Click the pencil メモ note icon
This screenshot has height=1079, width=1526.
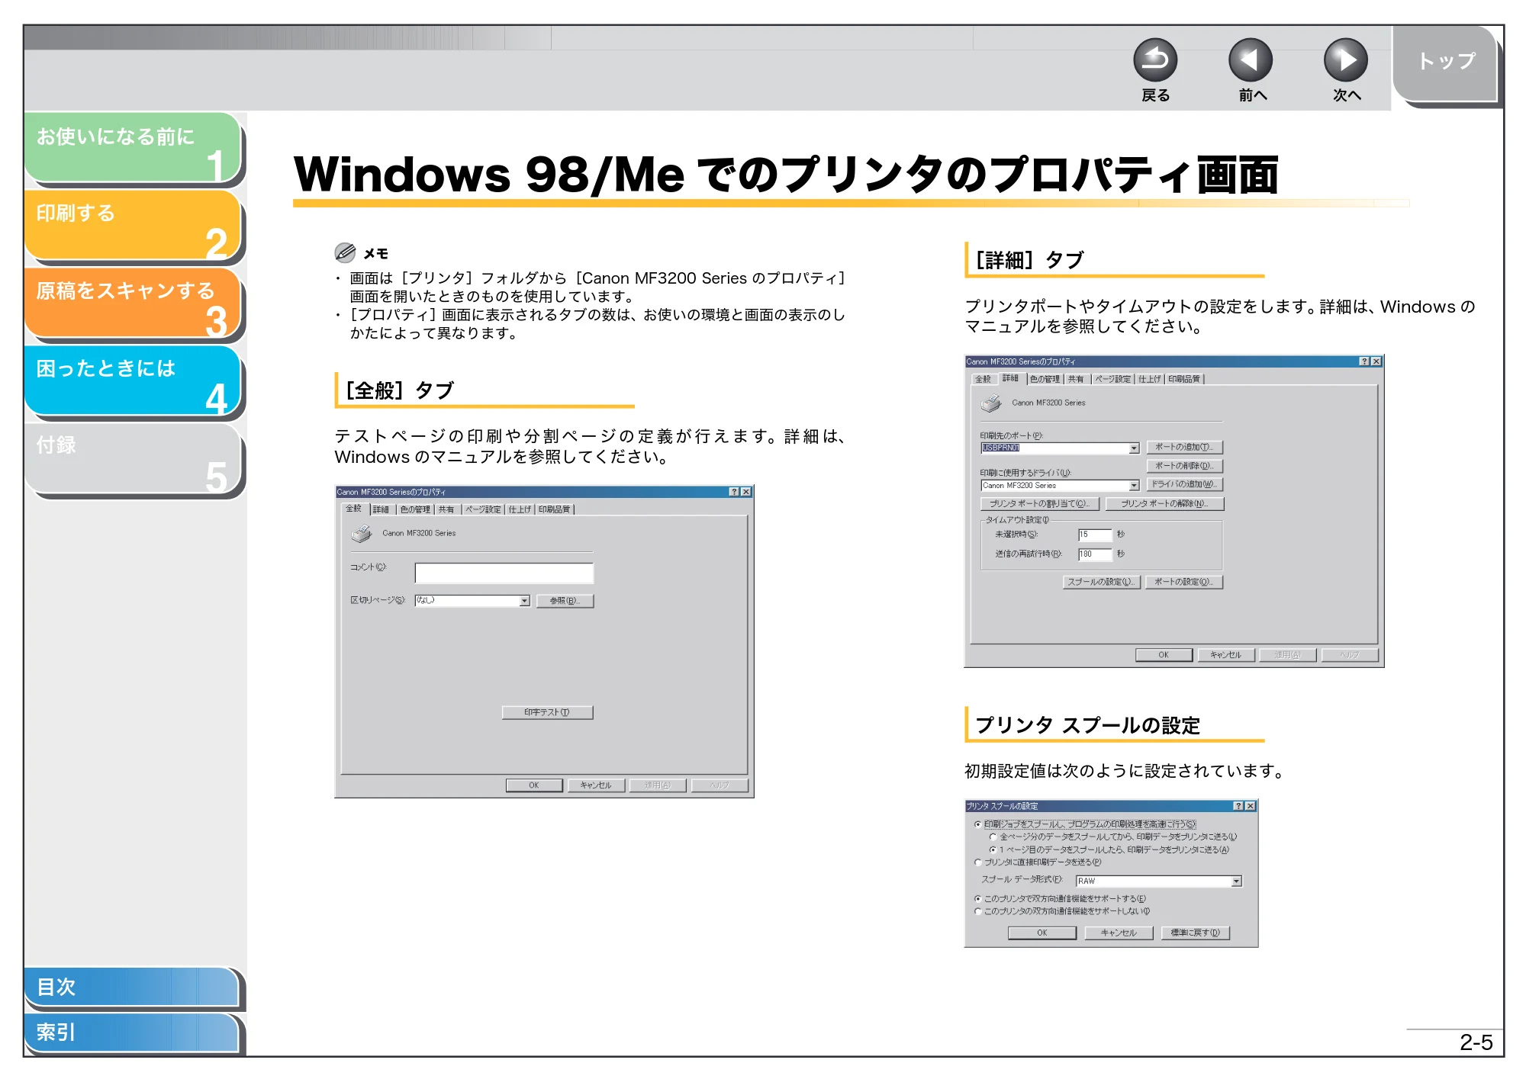pos(345,252)
